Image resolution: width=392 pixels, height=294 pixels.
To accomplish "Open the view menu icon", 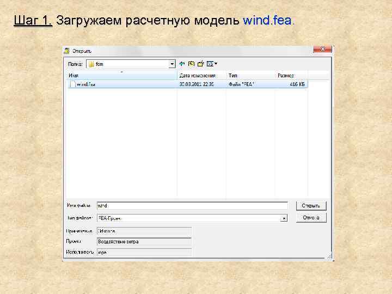I will [x=212, y=64].
